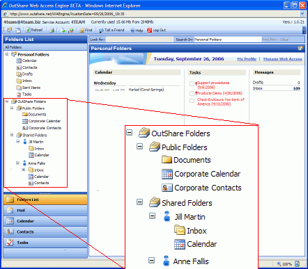
Task: Click the Find Now button
Action: point(270,40)
